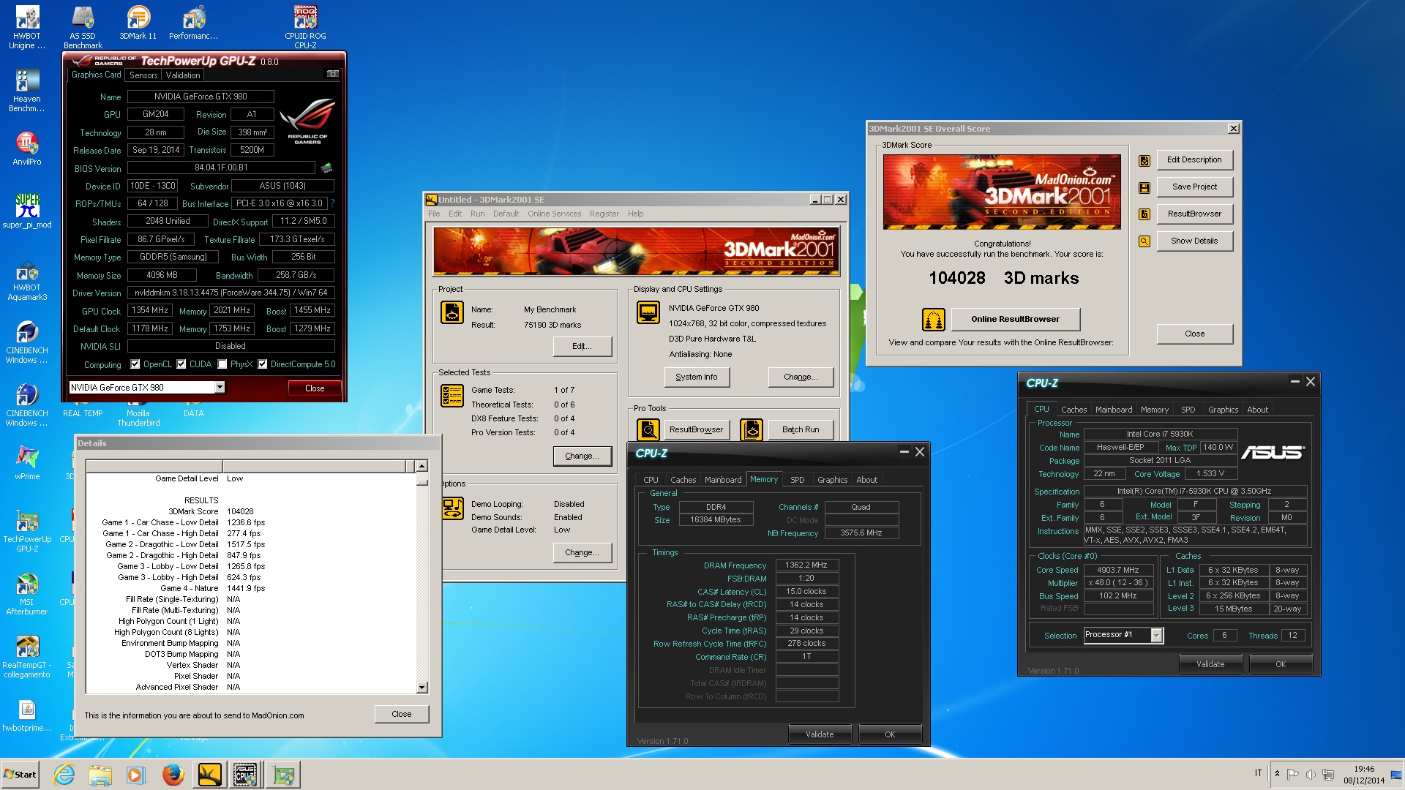Open Firefox from taskbar
The width and height of the screenshot is (1405, 790).
[x=173, y=775]
